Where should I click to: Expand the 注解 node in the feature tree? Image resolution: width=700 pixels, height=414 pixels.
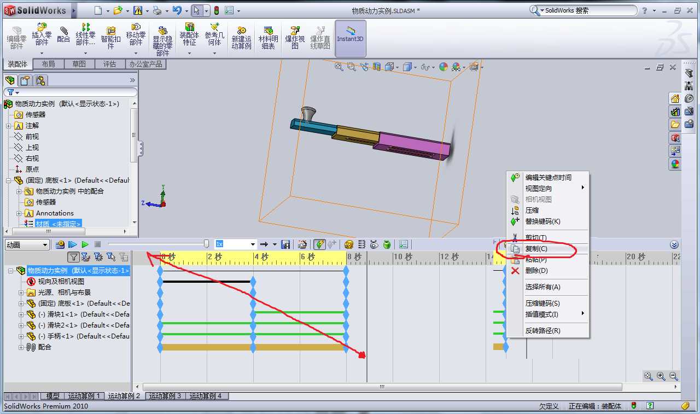coord(9,126)
